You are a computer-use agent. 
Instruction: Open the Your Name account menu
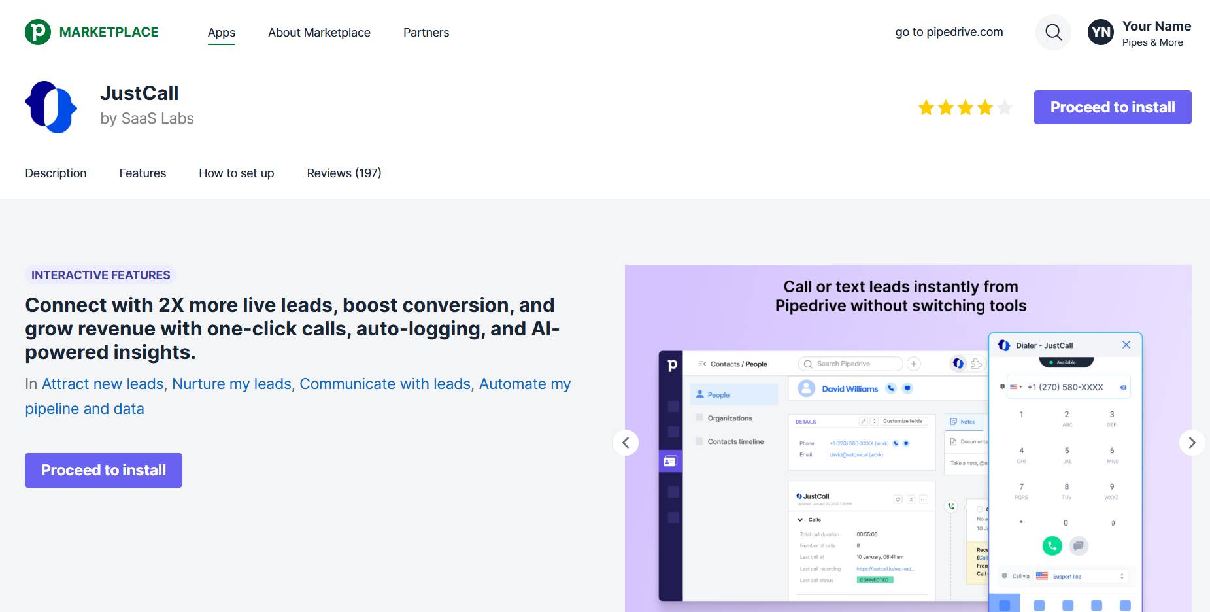tap(1139, 33)
